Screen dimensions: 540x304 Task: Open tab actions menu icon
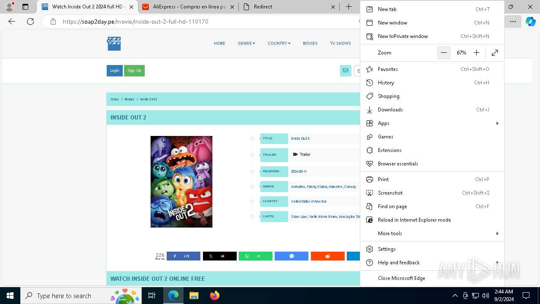[25, 7]
